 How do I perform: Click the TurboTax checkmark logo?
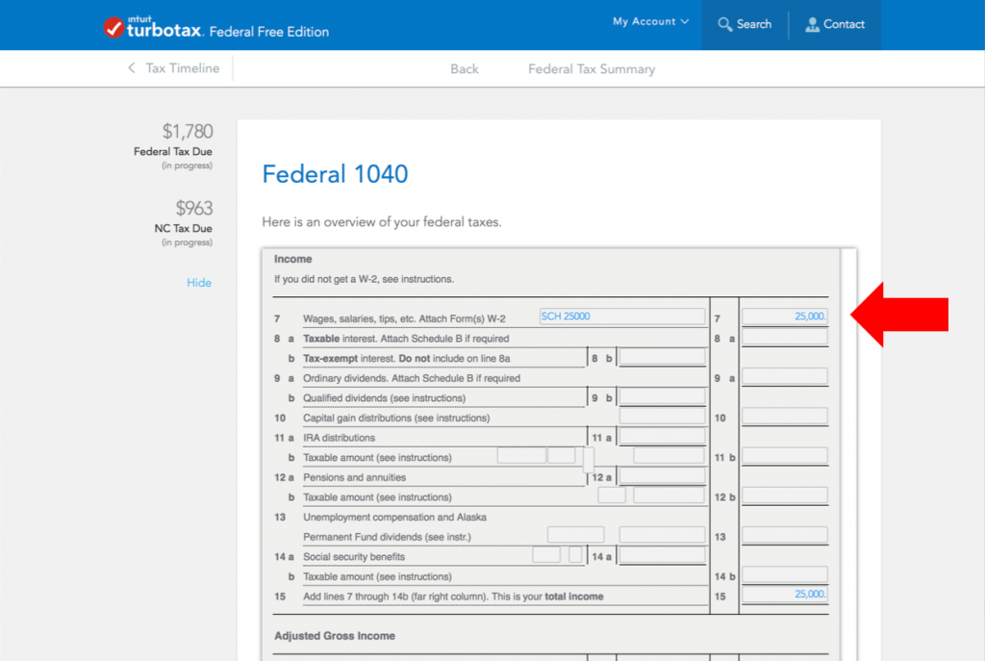coord(114,28)
